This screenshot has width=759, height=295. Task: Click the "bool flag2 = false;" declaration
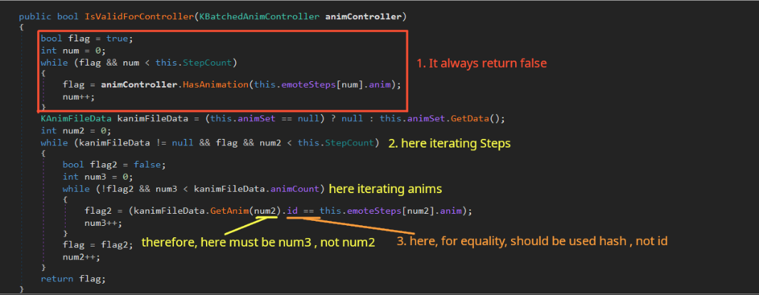104,165
